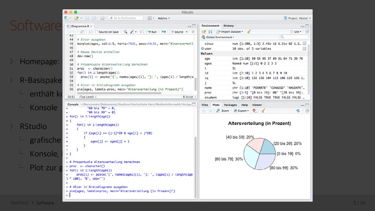Expand the recent files arrow beside Open File
Viewport: 375px width, 211px height.
[x=81, y=18]
